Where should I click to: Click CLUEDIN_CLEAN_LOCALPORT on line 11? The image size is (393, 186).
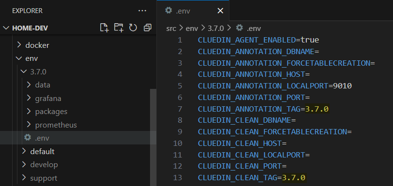[251, 155]
